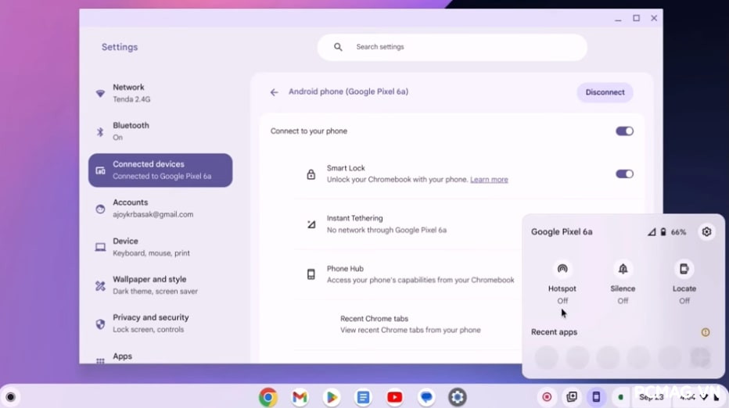Toggle Connect to your phone switch
Viewport: 729px width, 408px height.
[624, 131]
